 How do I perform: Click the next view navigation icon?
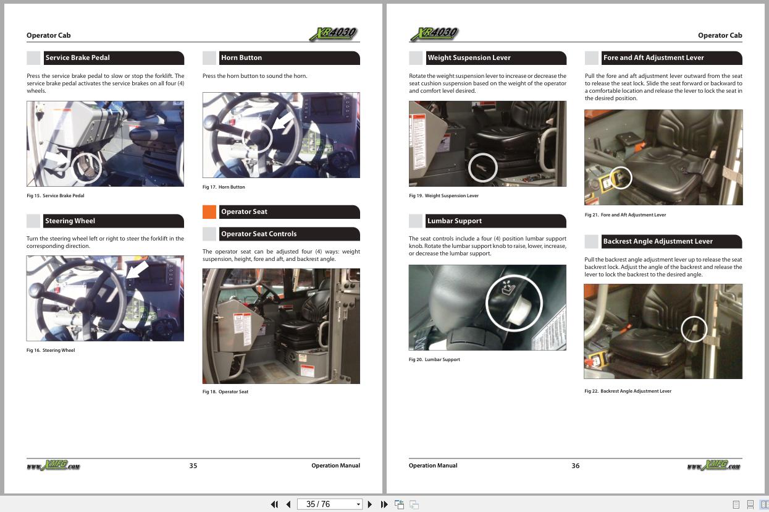click(414, 505)
